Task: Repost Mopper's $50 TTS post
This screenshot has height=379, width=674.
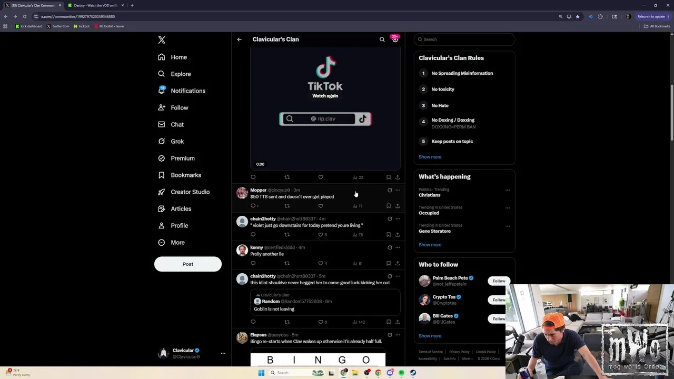Action: point(287,206)
